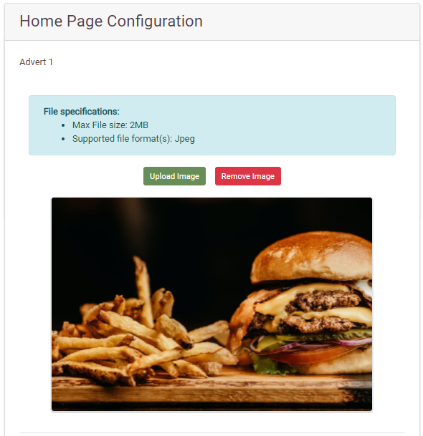Open the burger and fries advert image
The height and width of the screenshot is (436, 423).
[x=211, y=304]
